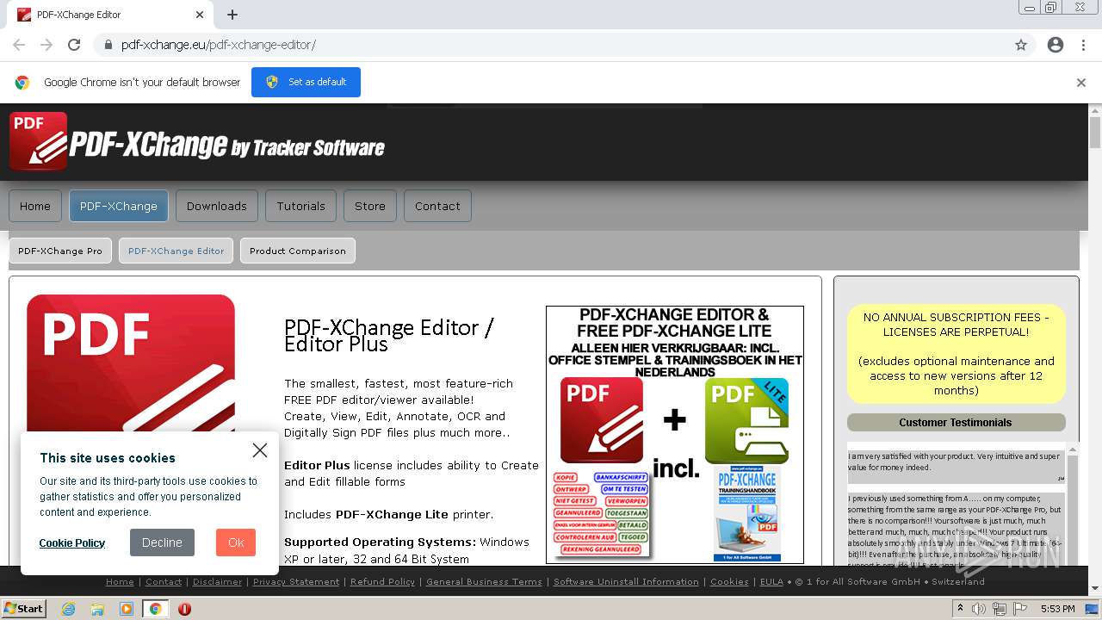This screenshot has width=1102, height=620.
Task: Click browser forward arrow
Action: [x=46, y=45]
